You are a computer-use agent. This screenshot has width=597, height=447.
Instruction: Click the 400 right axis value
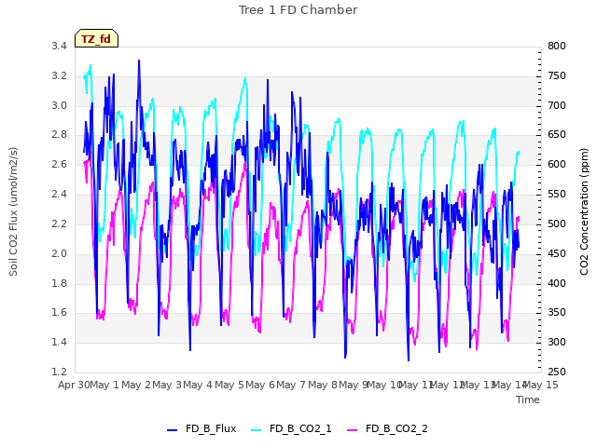557,283
